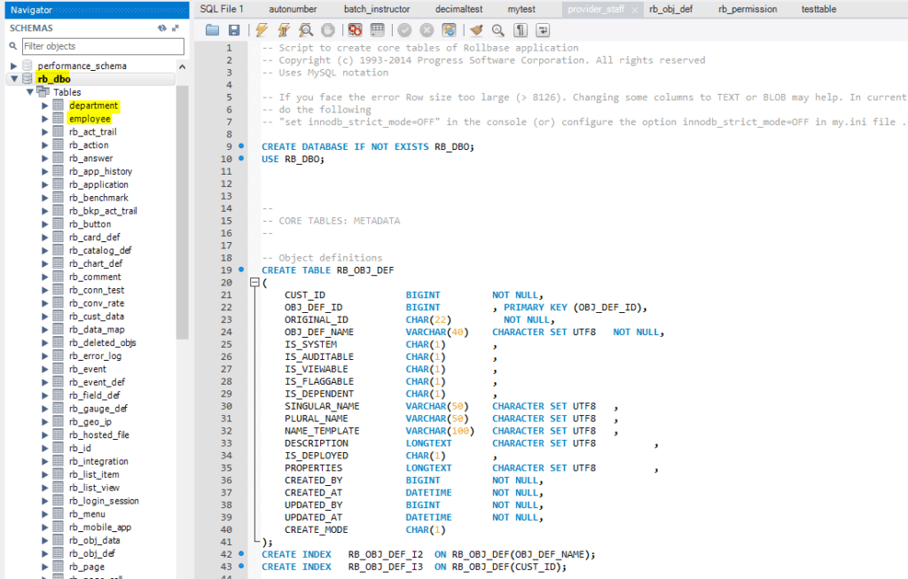This screenshot has width=908, height=579.
Task: Expand the performance_schema database node
Action: click(x=14, y=67)
